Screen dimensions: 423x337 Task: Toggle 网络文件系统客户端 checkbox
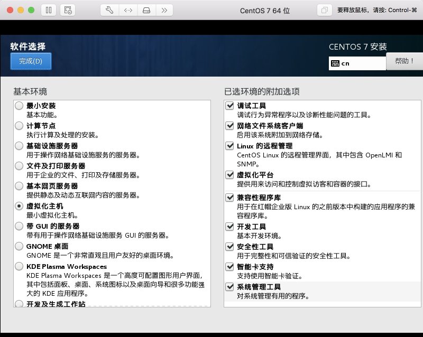point(229,126)
